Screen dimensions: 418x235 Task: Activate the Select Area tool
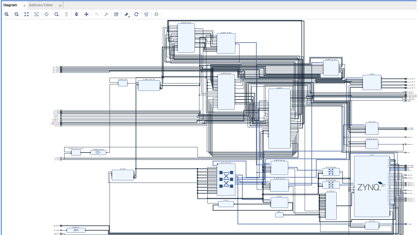[x=37, y=14]
